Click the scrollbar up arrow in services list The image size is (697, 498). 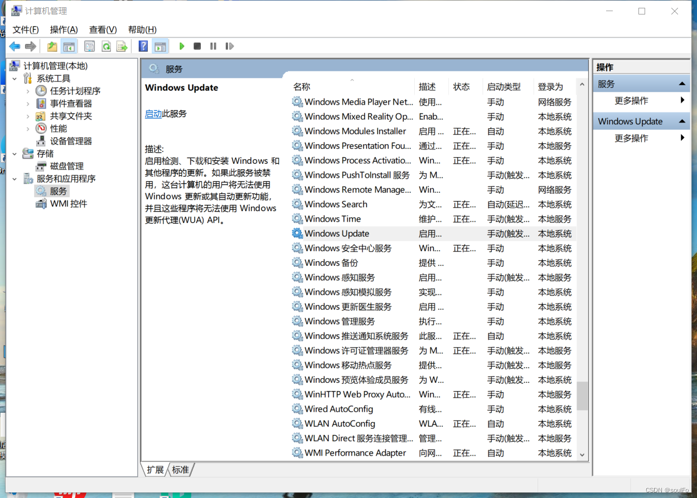[x=582, y=85]
